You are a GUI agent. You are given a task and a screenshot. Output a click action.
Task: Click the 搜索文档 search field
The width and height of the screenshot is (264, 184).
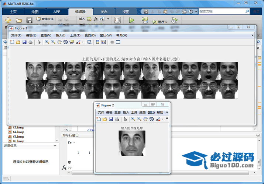coord(222,11)
